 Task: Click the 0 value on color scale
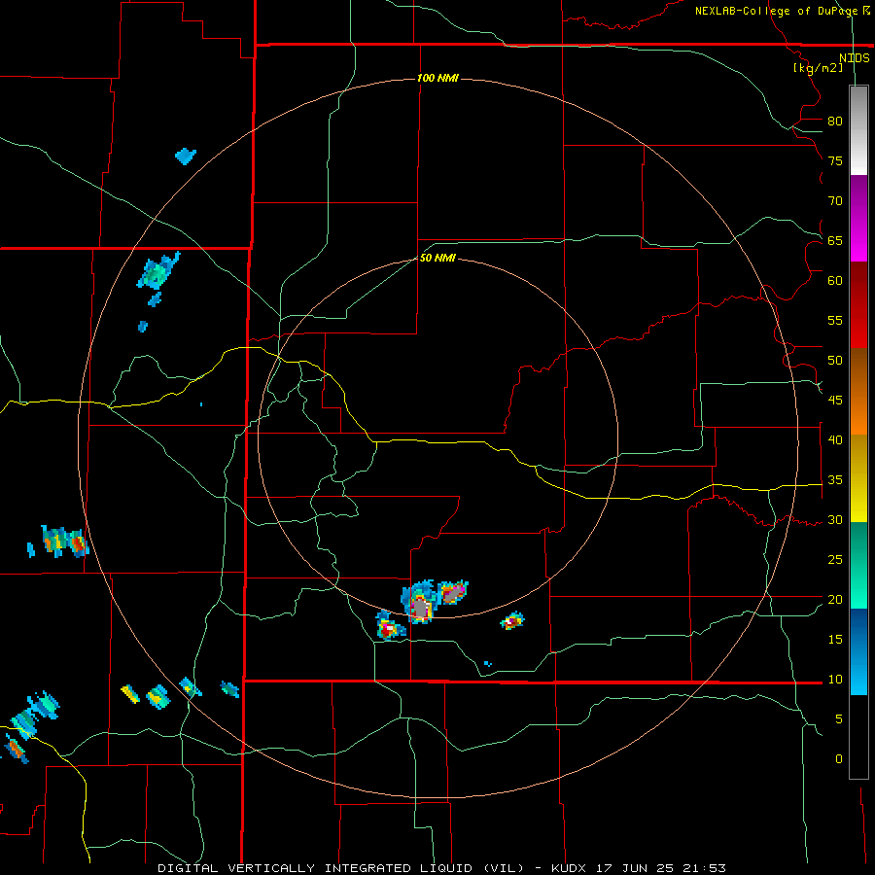[x=839, y=759]
